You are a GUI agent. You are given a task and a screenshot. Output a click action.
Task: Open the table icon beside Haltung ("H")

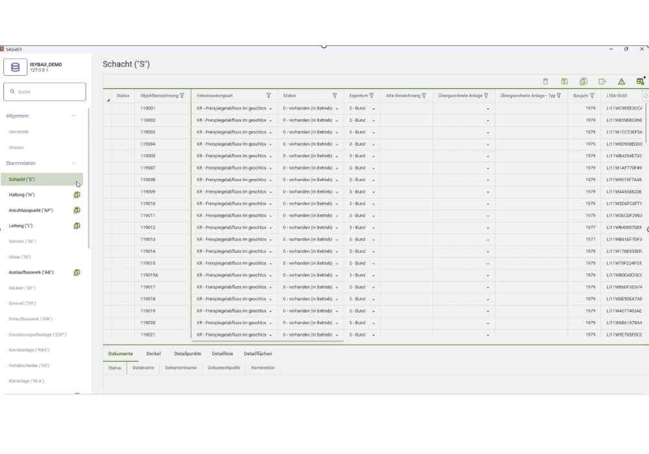pyautogui.click(x=77, y=195)
